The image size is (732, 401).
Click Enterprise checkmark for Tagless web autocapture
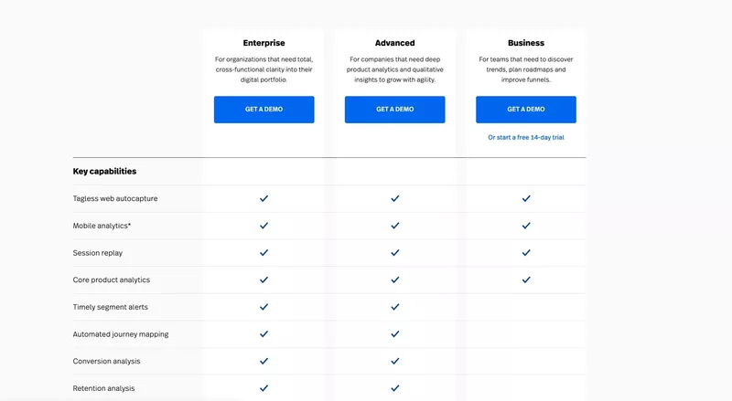pos(264,198)
